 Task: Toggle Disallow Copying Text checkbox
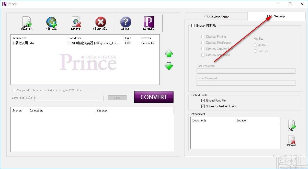(203, 49)
